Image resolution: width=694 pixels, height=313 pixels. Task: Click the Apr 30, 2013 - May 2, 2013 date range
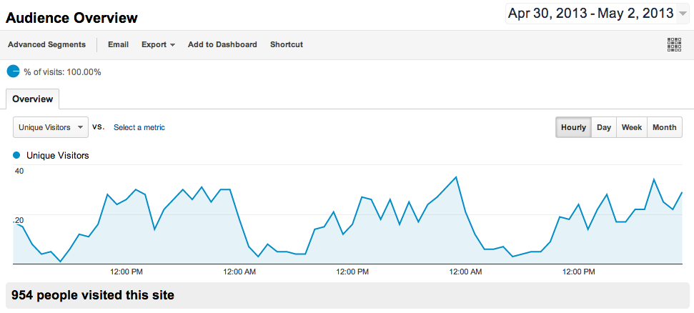(x=591, y=14)
